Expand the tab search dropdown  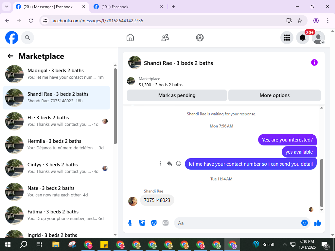(7, 7)
